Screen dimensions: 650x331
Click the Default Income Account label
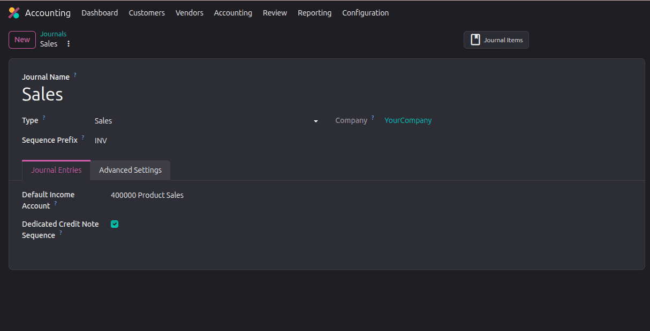(48, 200)
